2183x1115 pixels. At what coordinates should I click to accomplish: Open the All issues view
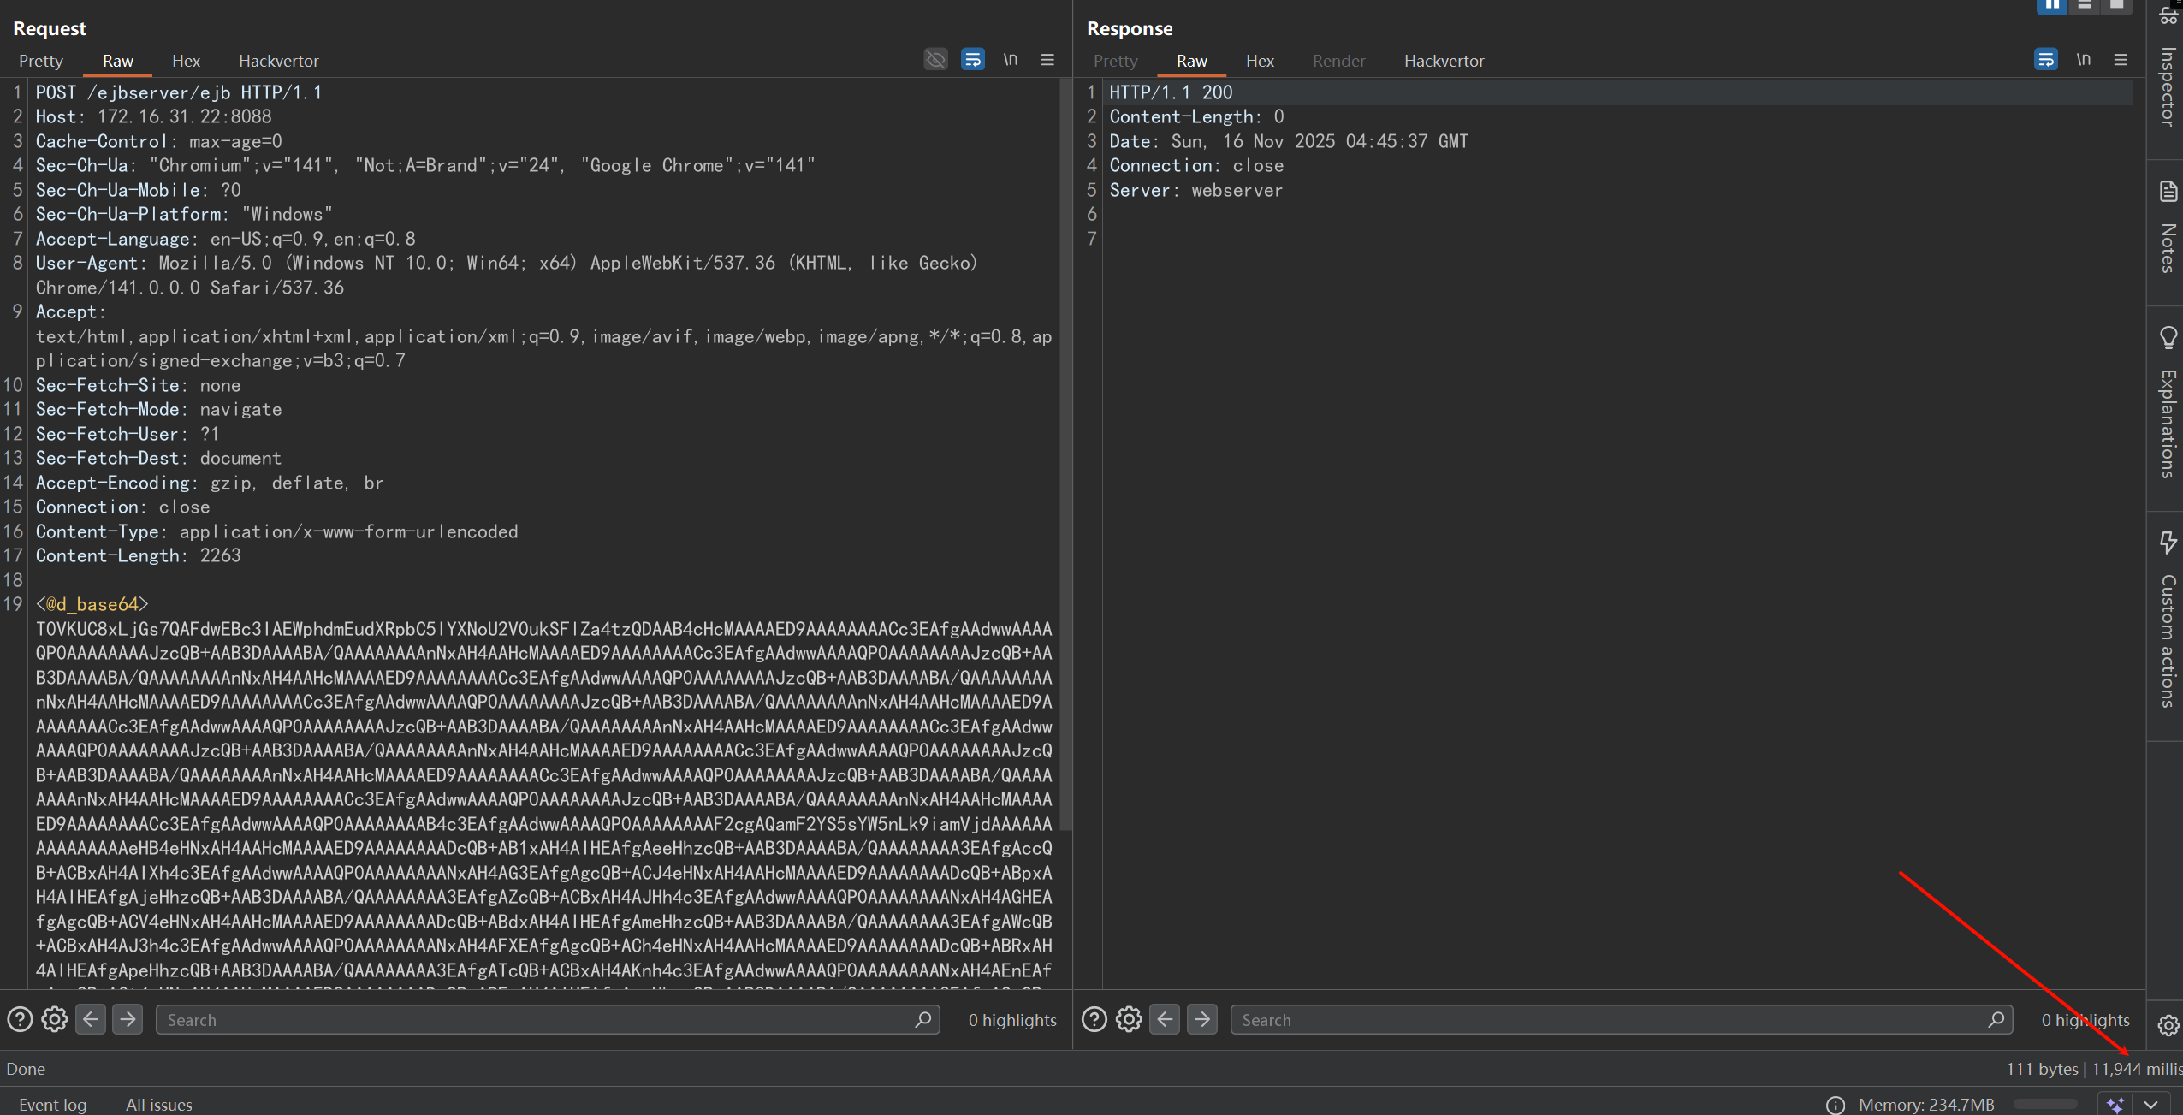(x=158, y=1105)
